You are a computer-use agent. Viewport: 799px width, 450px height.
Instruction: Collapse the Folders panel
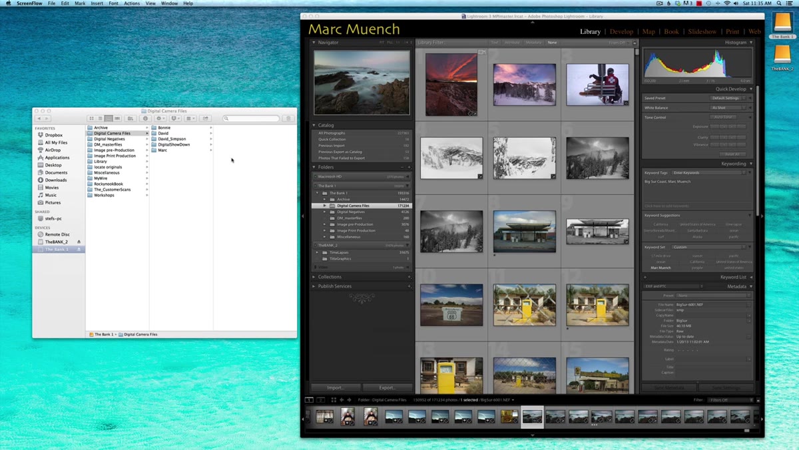(x=314, y=168)
